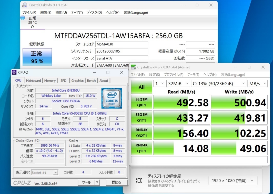Open 言語(Language) menu in CrystalDiskMark

(x=233, y=75)
